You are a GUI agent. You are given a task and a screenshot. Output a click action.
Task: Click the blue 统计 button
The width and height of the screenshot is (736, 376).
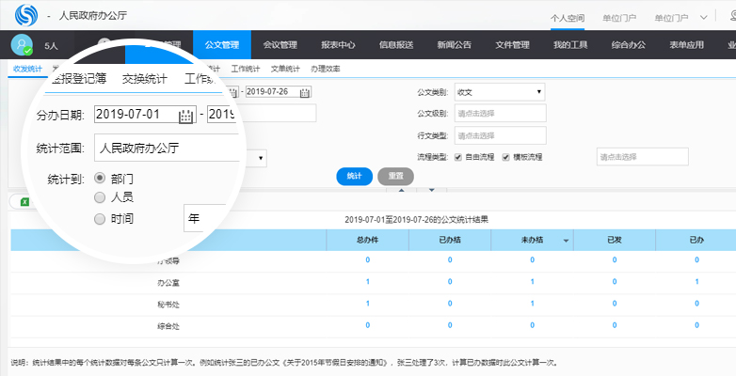pyautogui.click(x=354, y=176)
